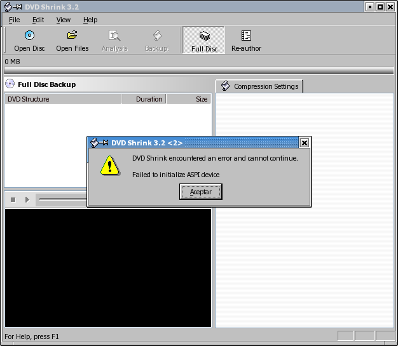The height and width of the screenshot is (346, 398).
Task: Click the 'For Help, press F1' status text
Action: (x=32, y=336)
